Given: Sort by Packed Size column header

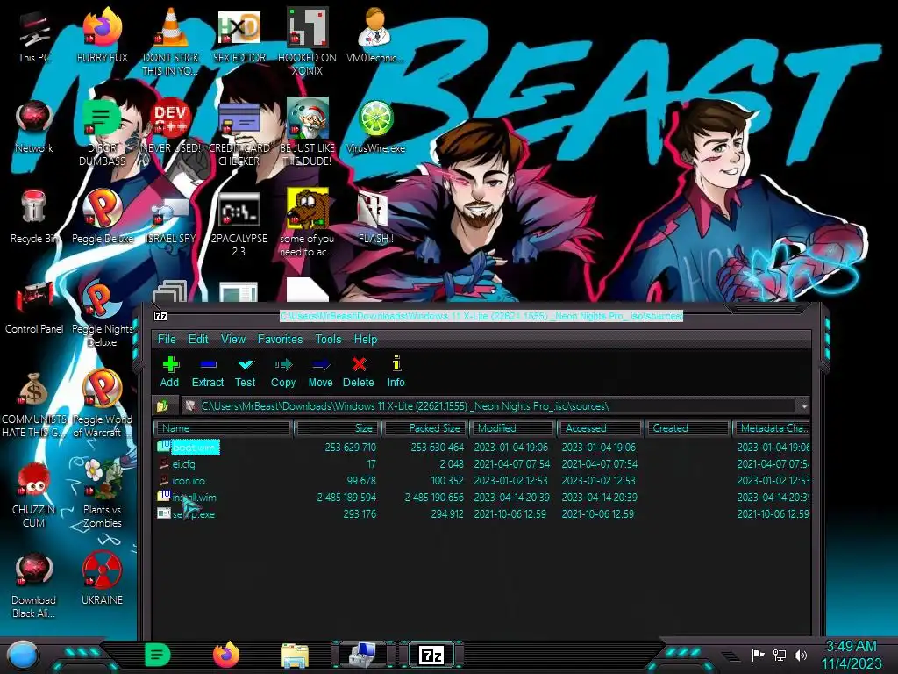Looking at the screenshot, I should [x=426, y=428].
